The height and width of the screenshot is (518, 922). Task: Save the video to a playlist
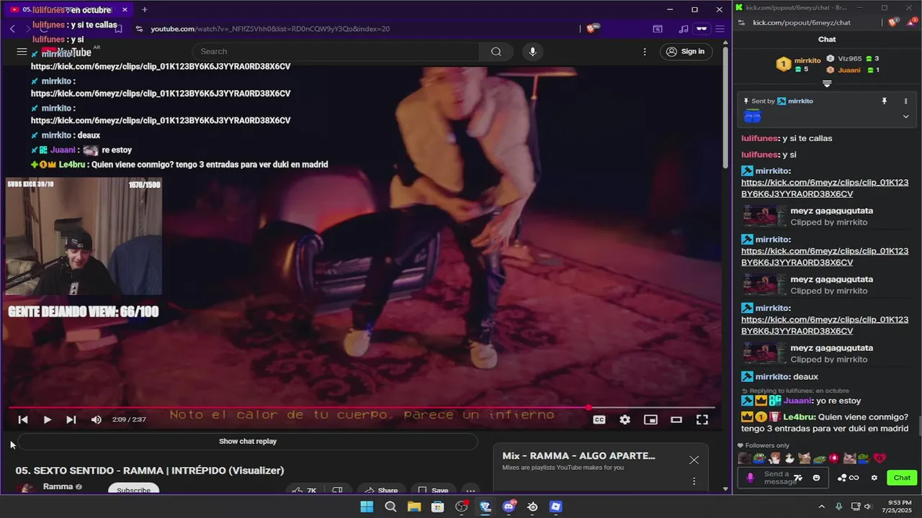(433, 490)
